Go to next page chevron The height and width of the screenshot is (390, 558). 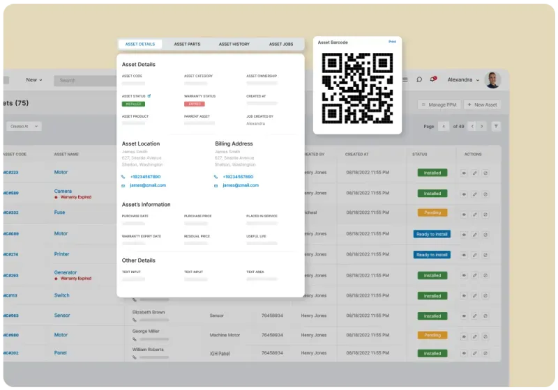pyautogui.click(x=481, y=126)
